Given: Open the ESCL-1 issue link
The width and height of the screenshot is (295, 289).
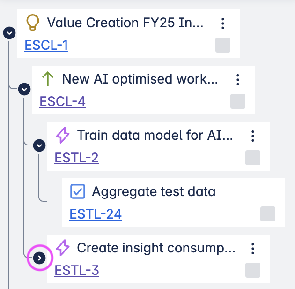Looking at the screenshot, I should [x=46, y=45].
